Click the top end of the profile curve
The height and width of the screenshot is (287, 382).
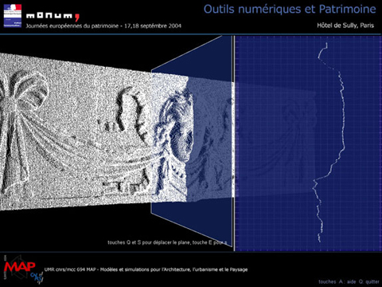326,44
